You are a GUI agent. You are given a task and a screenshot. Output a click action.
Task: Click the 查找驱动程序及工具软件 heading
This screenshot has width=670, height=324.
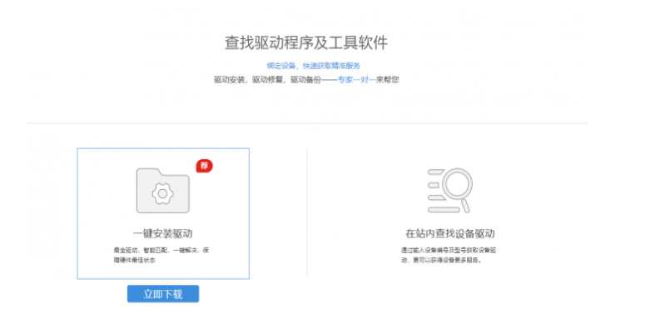click(306, 43)
